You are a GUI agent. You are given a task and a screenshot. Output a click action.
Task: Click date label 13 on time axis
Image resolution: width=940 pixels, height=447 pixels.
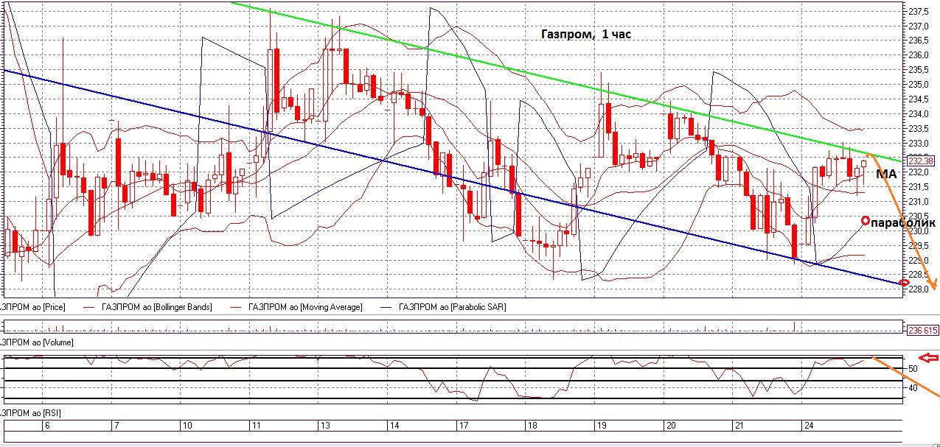click(x=324, y=426)
